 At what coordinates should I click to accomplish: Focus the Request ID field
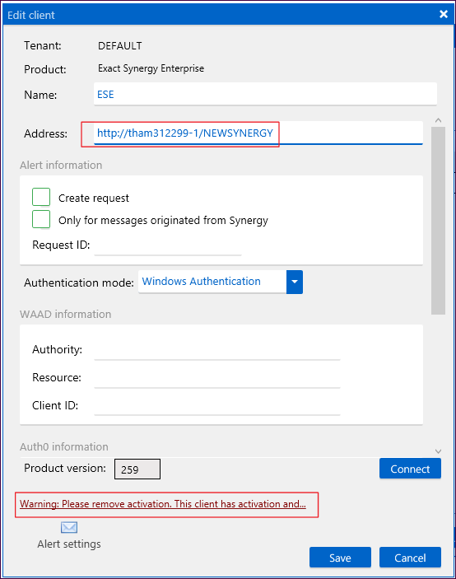click(168, 245)
